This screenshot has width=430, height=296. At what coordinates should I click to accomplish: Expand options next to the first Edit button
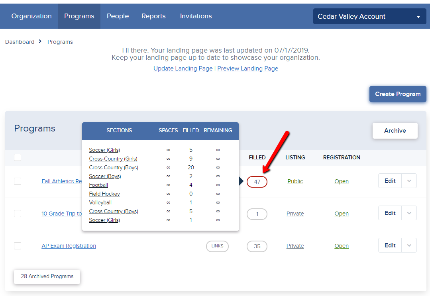click(x=409, y=180)
